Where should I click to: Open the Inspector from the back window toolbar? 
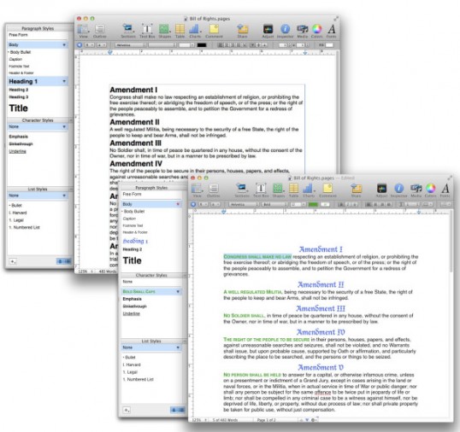tap(285, 29)
